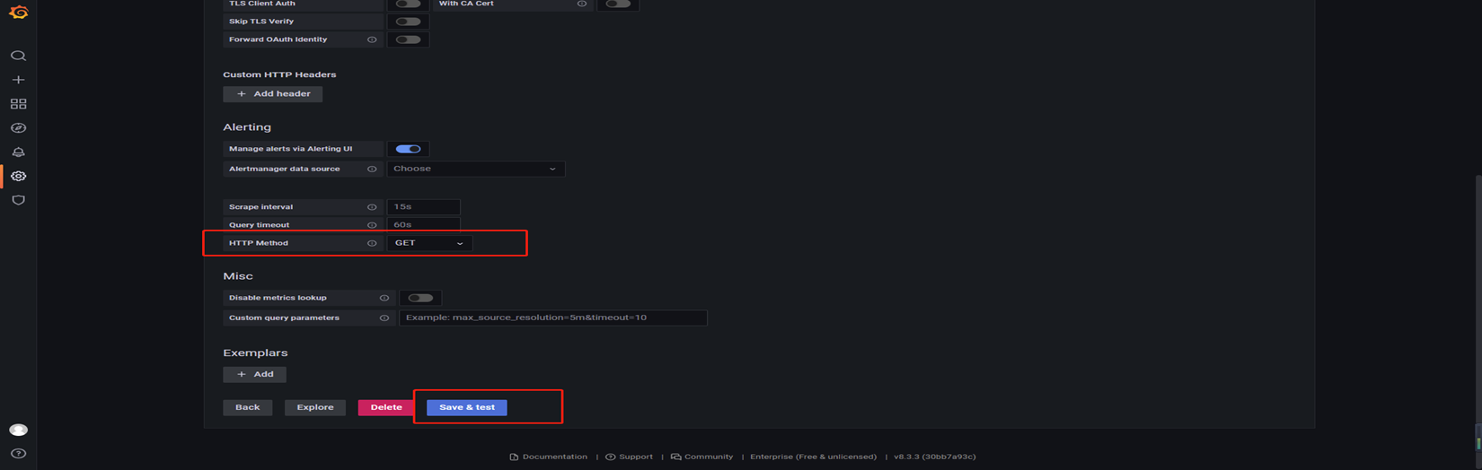Click the Explore button
This screenshot has height=470, width=1482.
[315, 407]
